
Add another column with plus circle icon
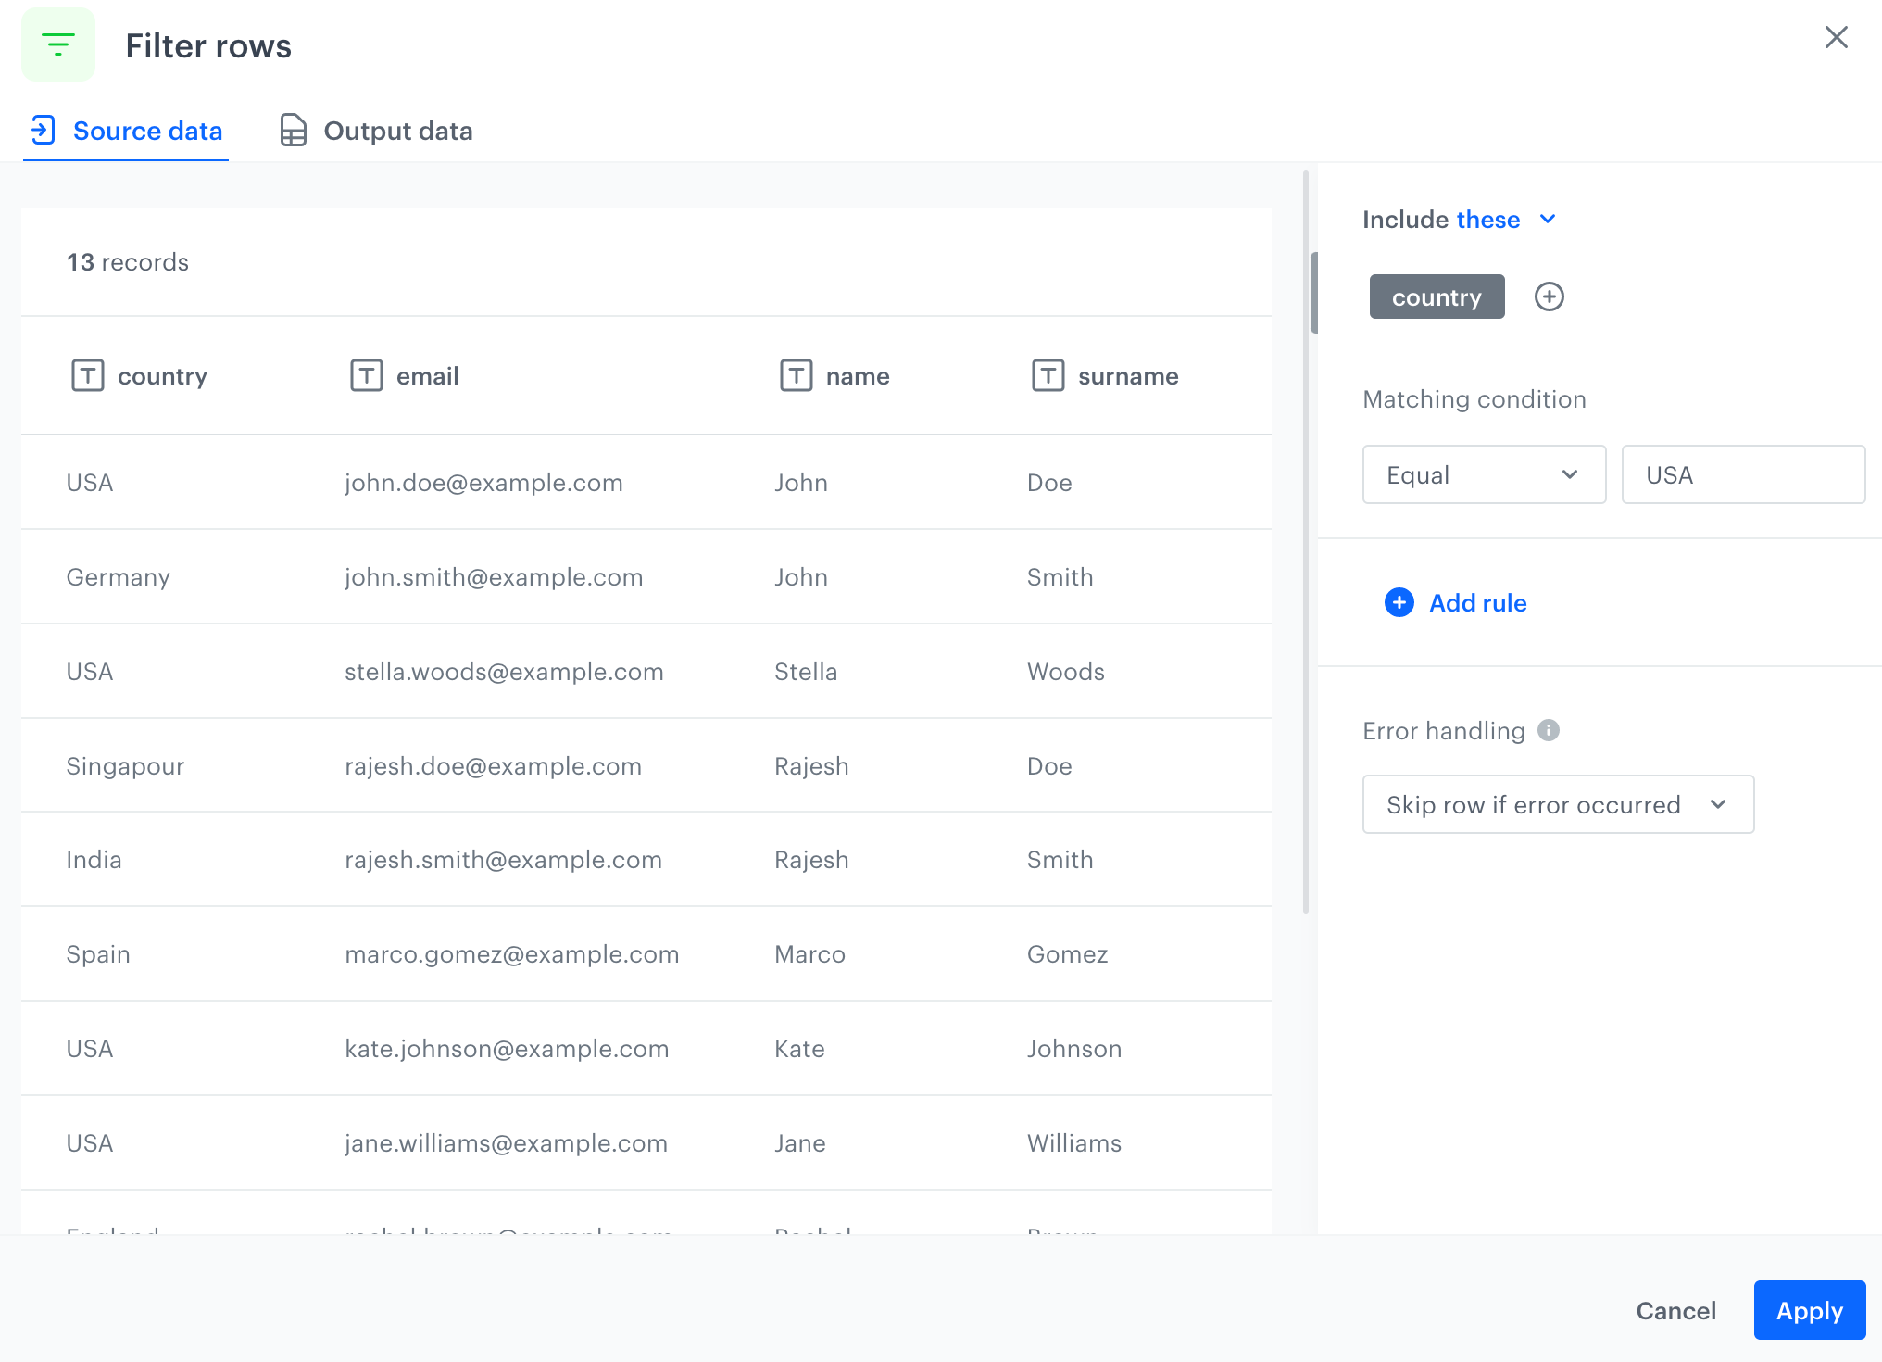point(1550,296)
